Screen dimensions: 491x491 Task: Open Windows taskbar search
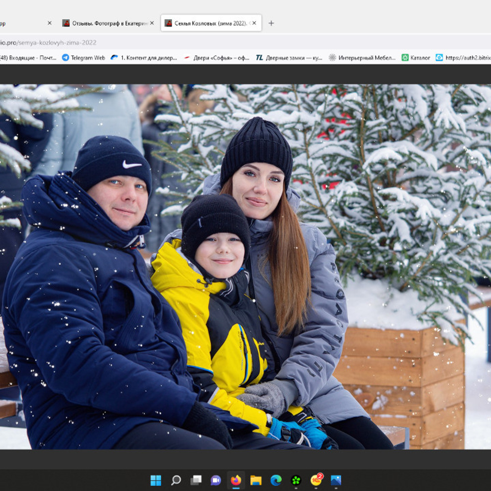pos(176,480)
